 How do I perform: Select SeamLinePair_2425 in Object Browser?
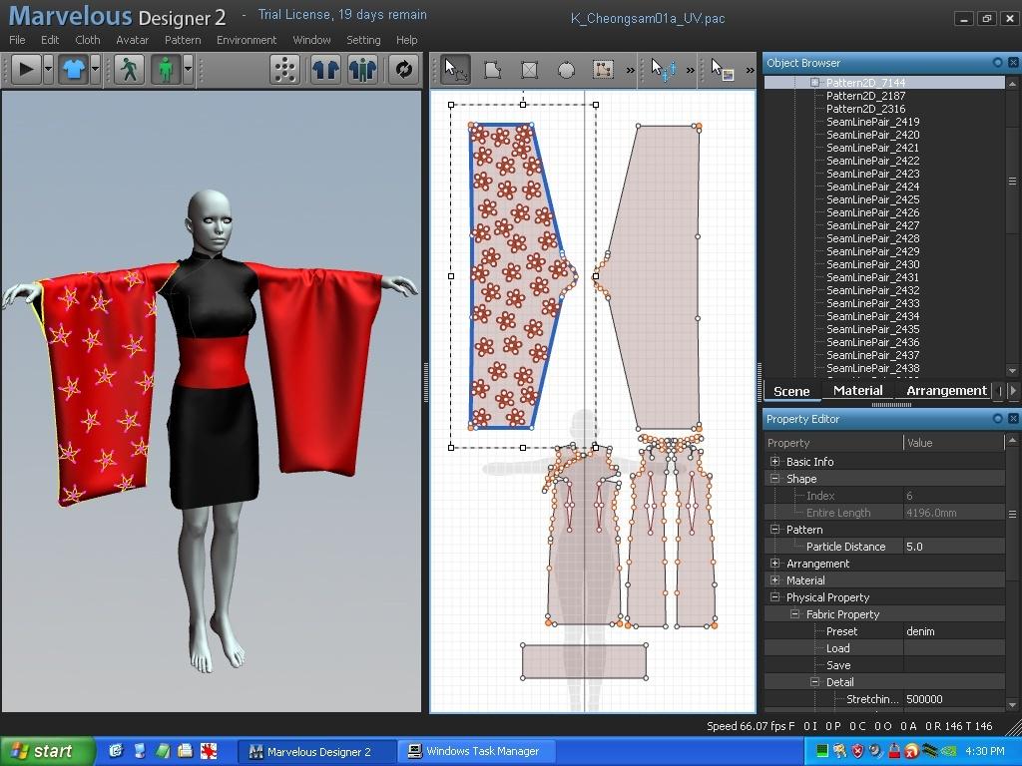[872, 199]
